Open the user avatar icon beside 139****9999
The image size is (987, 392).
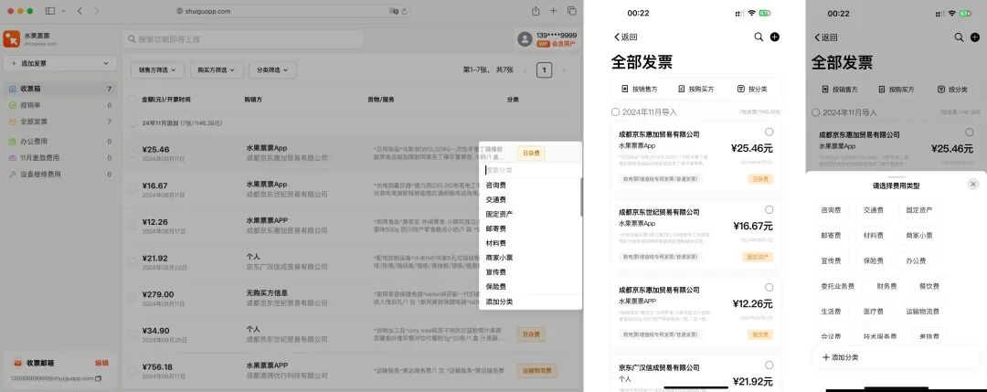click(x=525, y=39)
